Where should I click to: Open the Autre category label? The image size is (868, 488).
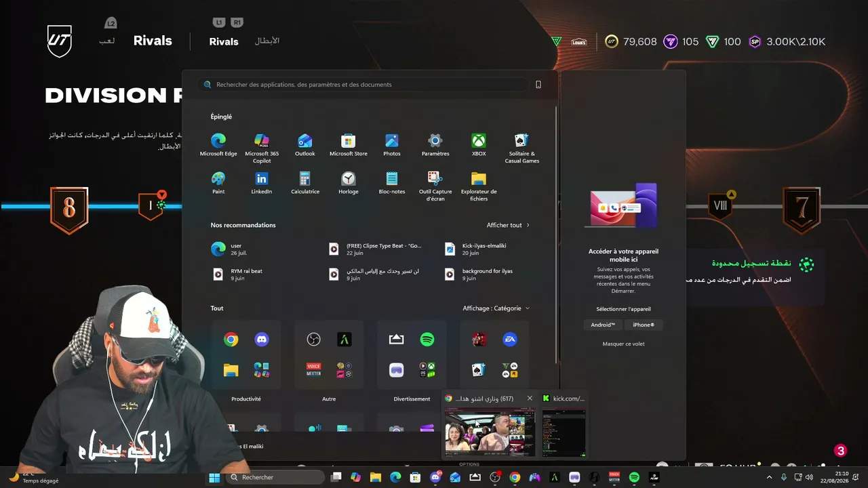click(x=329, y=399)
